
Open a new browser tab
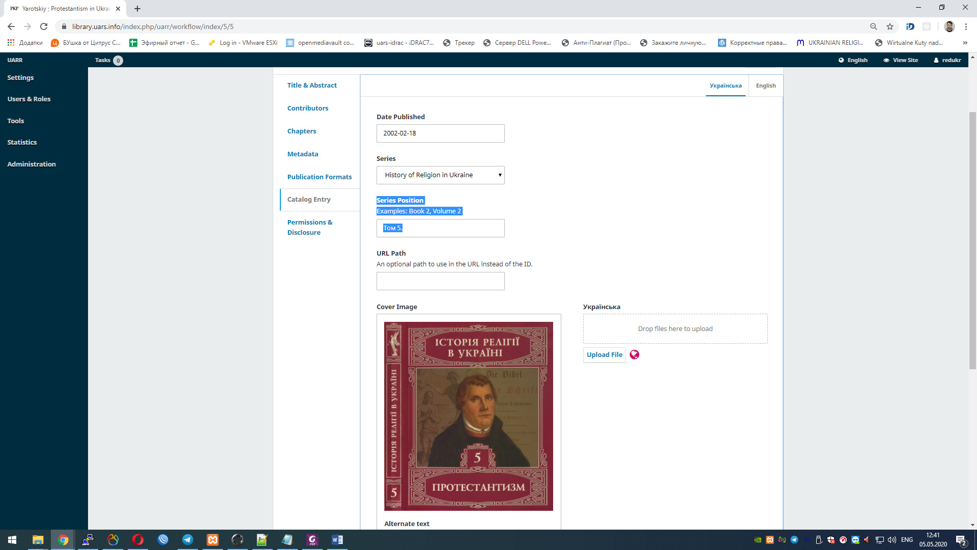tap(137, 9)
